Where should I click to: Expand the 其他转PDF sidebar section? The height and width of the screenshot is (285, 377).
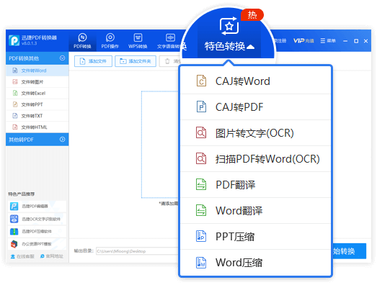[x=62, y=140]
